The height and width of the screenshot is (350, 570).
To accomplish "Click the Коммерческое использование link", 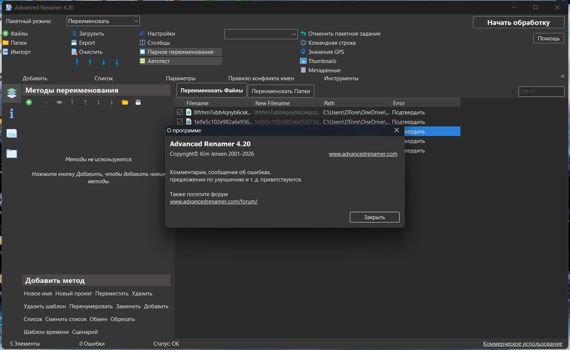I will [523, 344].
